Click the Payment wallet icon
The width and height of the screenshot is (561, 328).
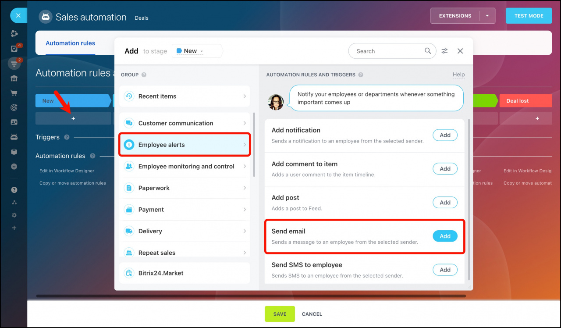[129, 210]
